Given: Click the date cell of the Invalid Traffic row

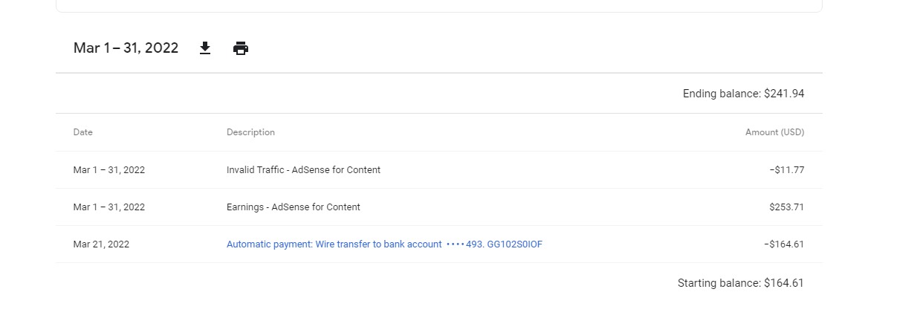Looking at the screenshot, I should pos(109,170).
